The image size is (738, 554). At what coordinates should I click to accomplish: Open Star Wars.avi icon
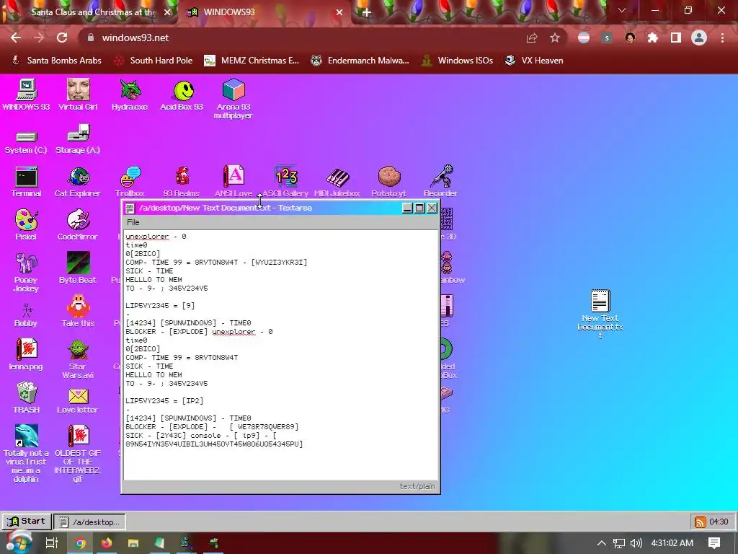(78, 359)
